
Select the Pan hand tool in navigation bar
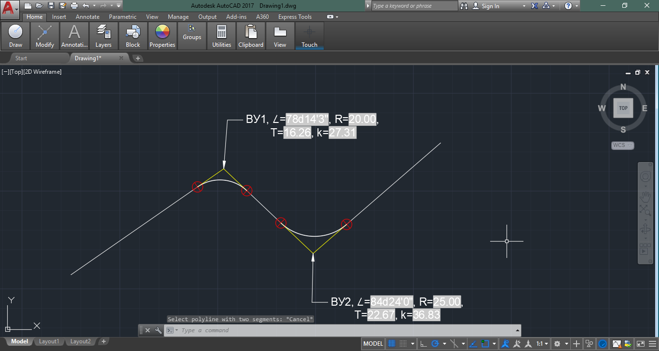(645, 197)
